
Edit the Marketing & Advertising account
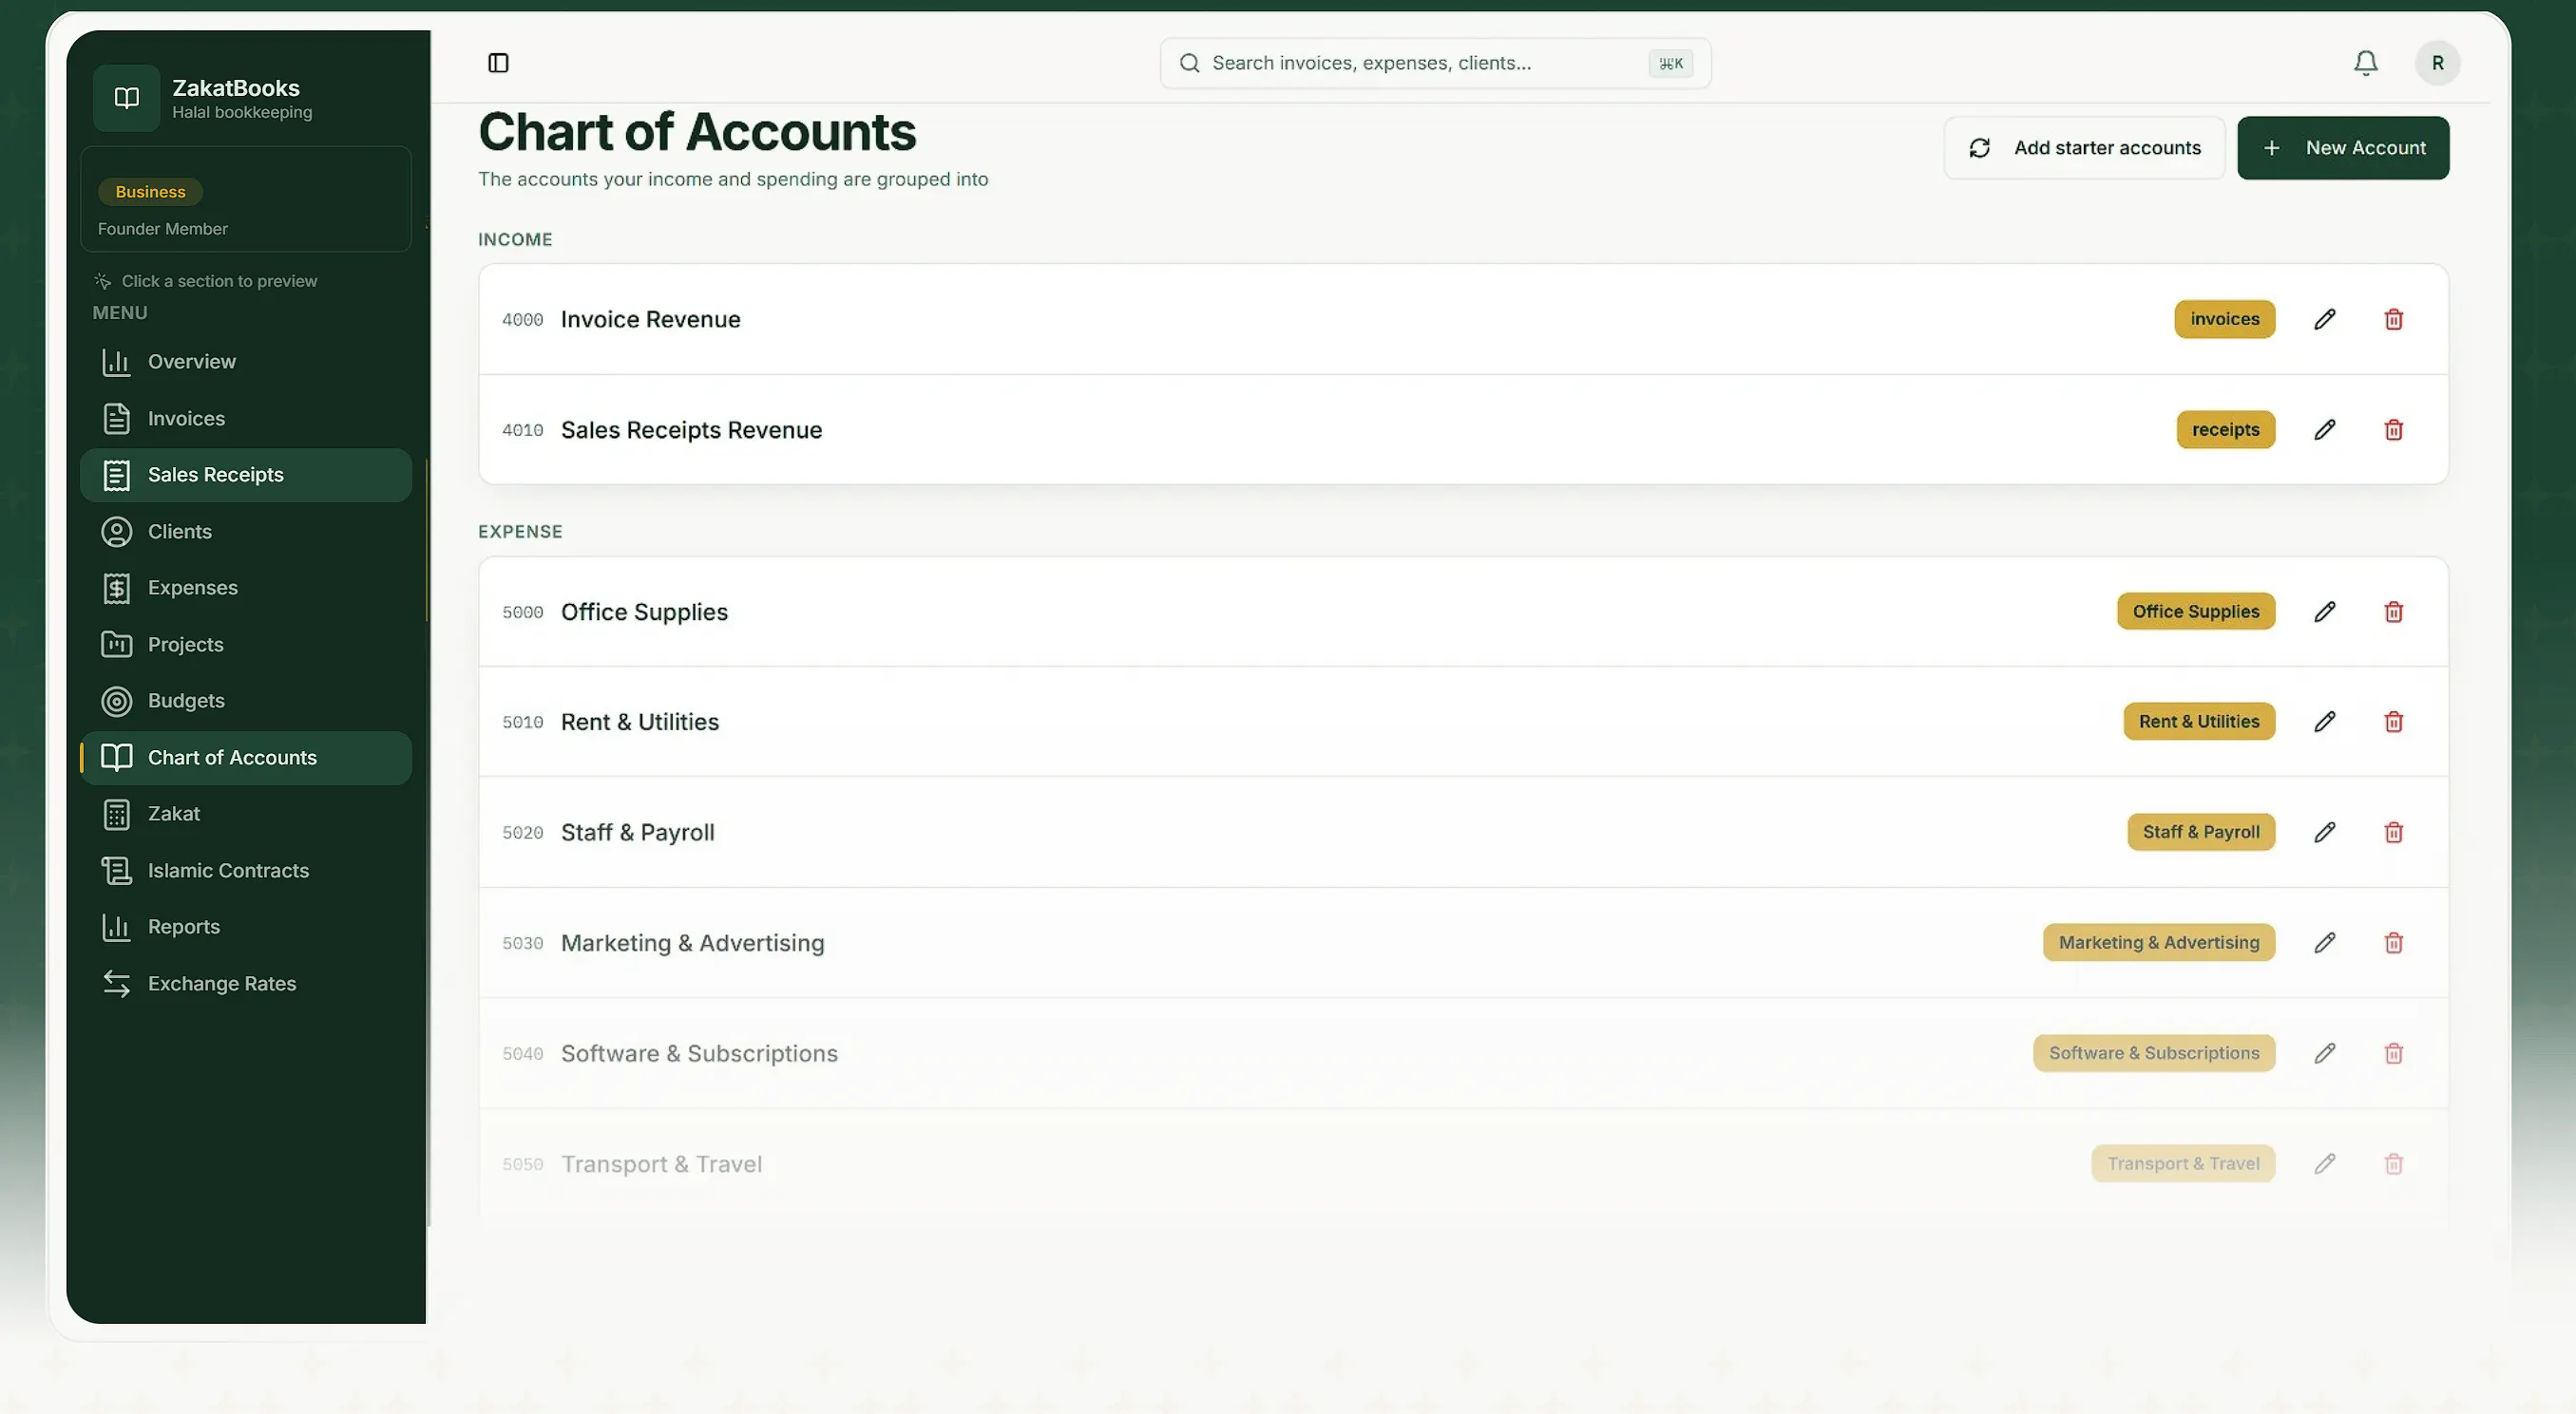click(2325, 942)
